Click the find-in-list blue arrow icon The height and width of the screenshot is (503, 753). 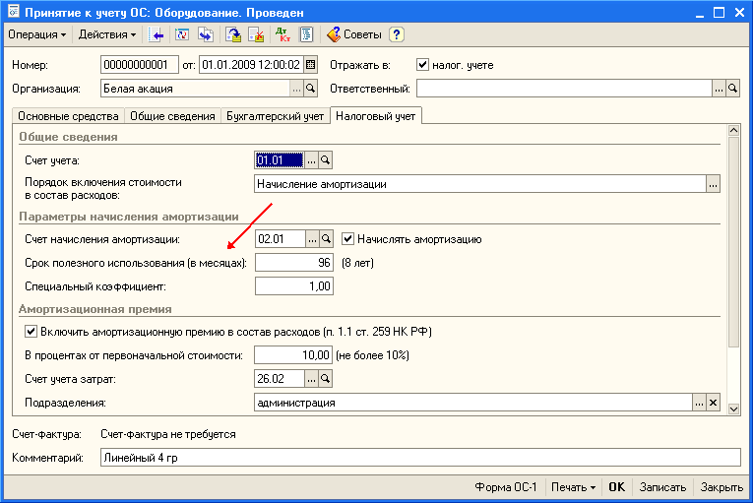pos(156,34)
